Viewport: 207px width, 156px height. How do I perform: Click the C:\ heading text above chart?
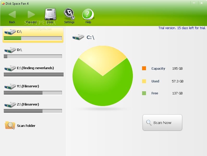click(90, 37)
